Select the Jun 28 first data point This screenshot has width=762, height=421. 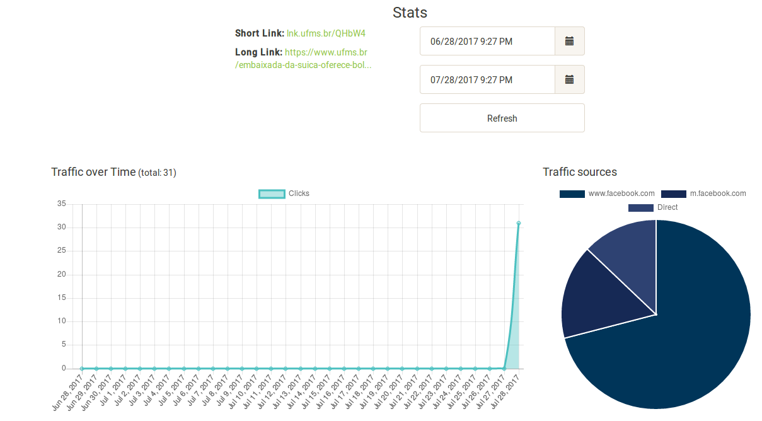pos(82,368)
